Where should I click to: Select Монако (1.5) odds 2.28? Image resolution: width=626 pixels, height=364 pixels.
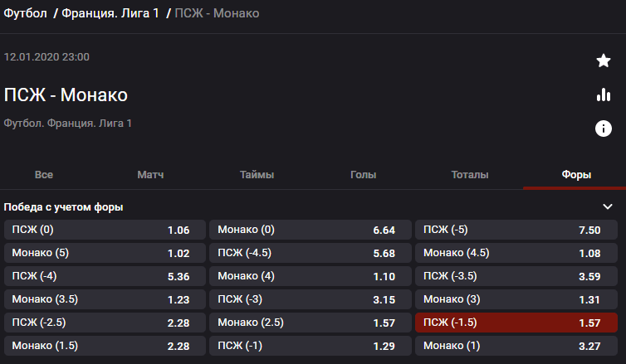pos(105,346)
